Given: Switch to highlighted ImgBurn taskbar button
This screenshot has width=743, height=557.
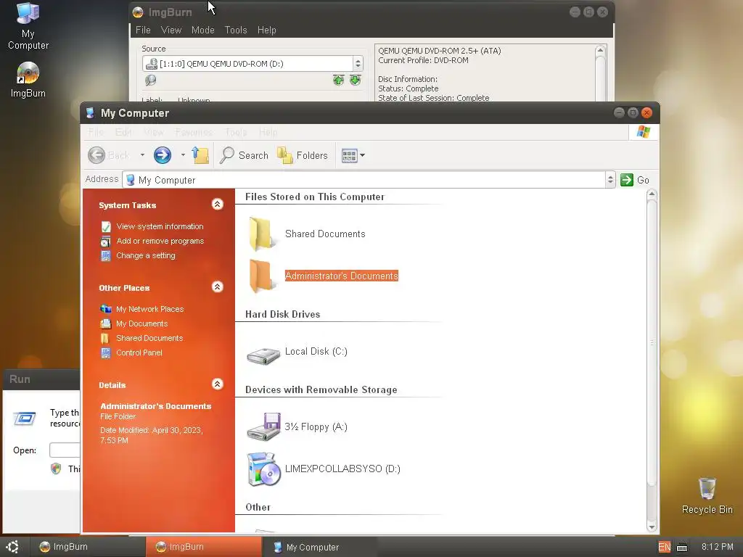Looking at the screenshot, I should point(203,547).
